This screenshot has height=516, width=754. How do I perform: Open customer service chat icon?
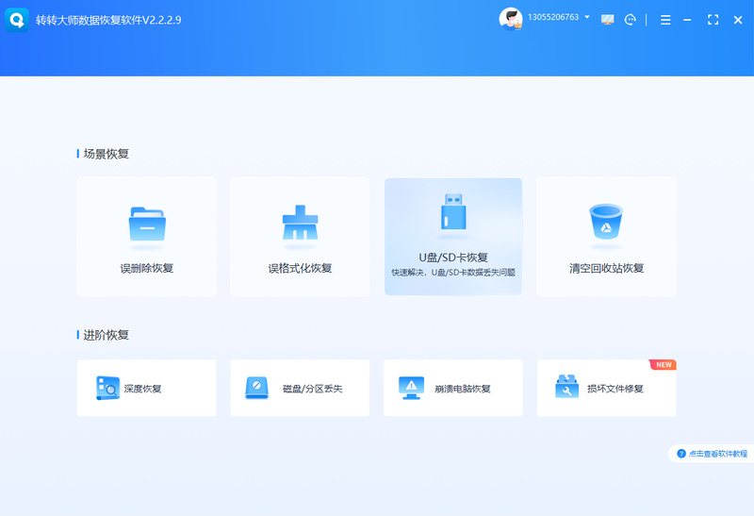tap(630, 20)
